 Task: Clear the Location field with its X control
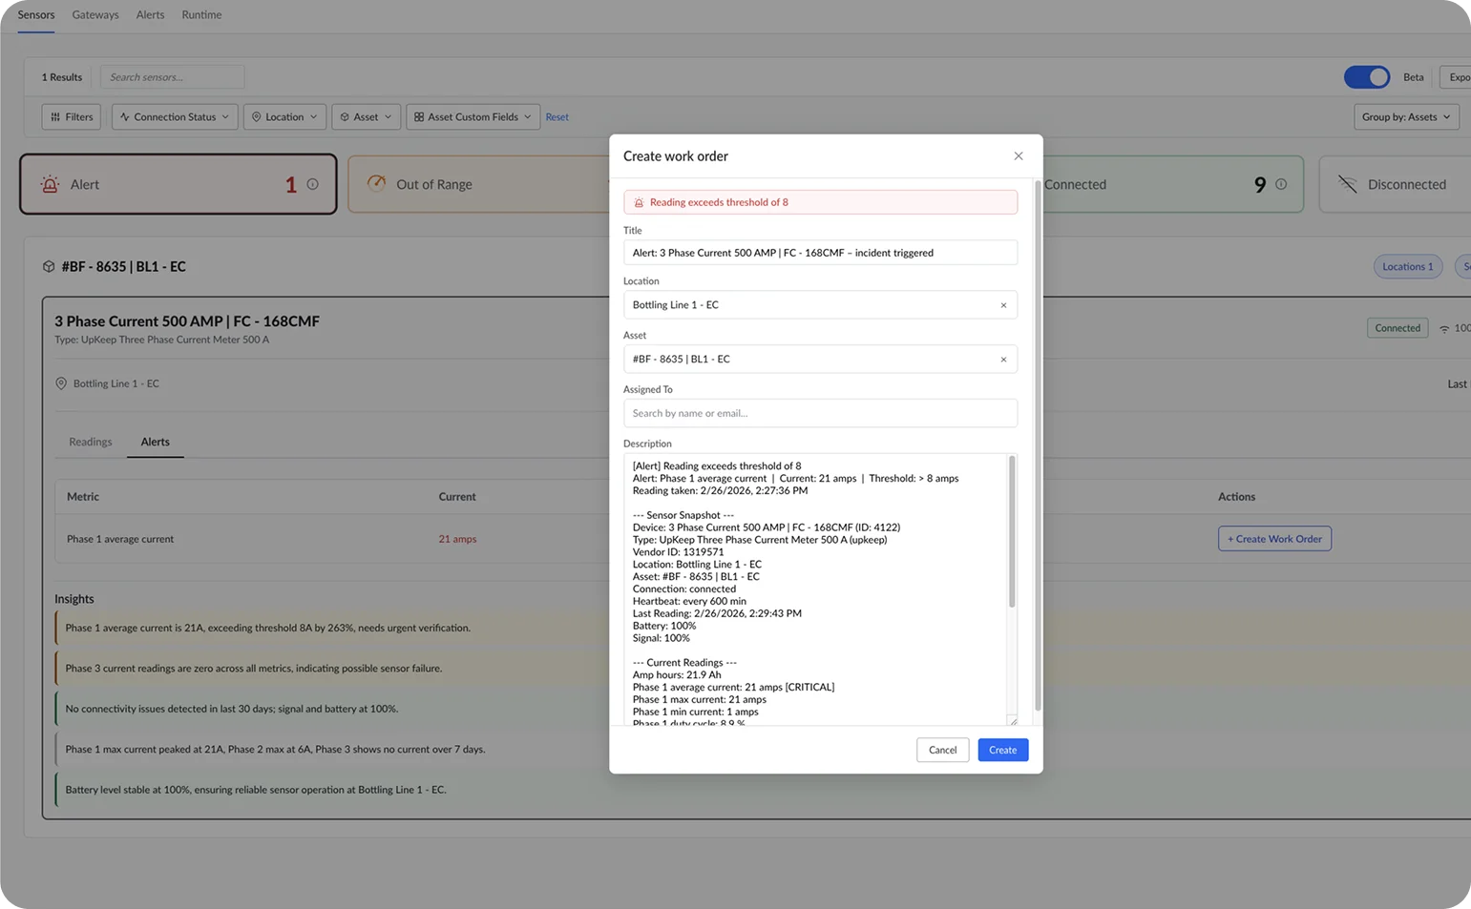pyautogui.click(x=1003, y=304)
